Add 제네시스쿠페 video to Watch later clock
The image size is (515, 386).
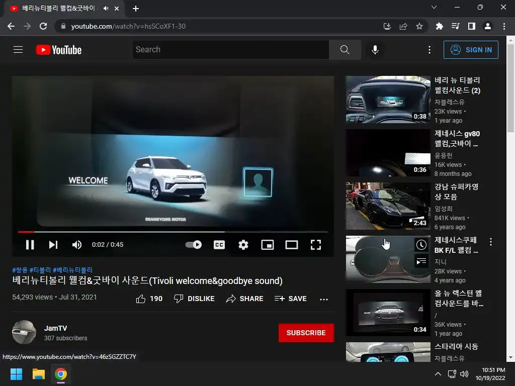tap(421, 245)
